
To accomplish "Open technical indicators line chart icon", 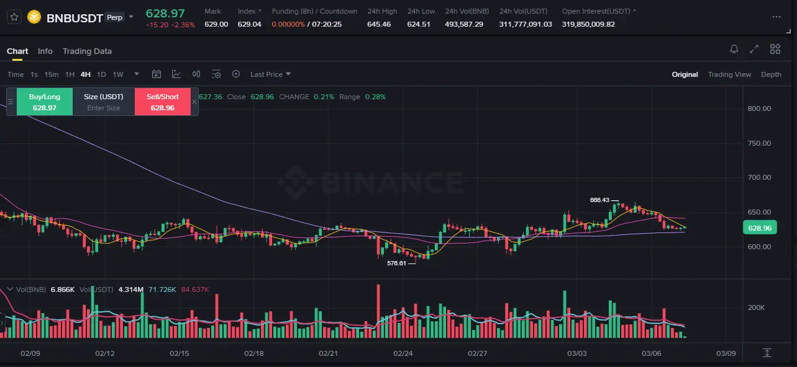I will 176,74.
